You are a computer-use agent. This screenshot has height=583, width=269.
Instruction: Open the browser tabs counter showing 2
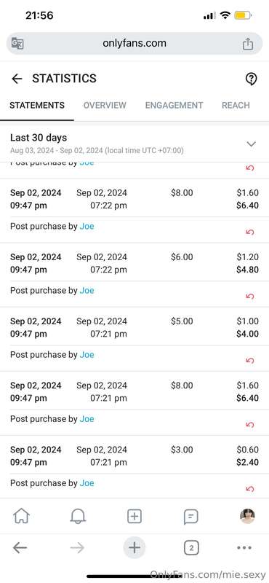tap(191, 548)
